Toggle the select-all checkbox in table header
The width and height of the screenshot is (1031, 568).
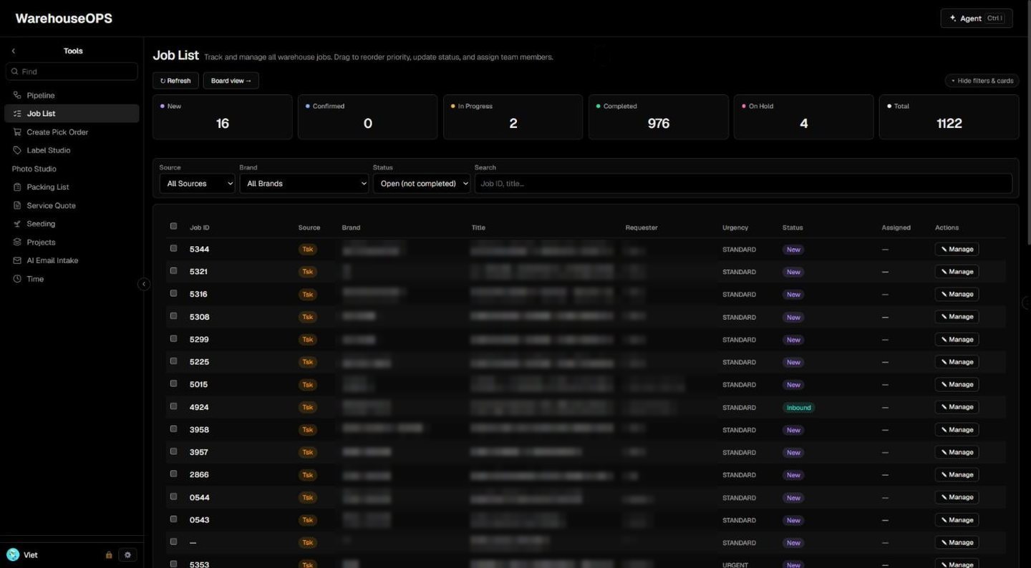click(173, 226)
